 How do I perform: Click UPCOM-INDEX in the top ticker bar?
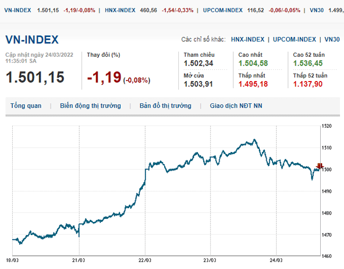coord(223,10)
